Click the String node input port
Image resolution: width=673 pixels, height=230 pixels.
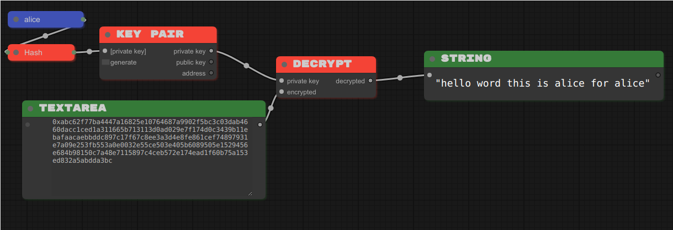(x=430, y=76)
